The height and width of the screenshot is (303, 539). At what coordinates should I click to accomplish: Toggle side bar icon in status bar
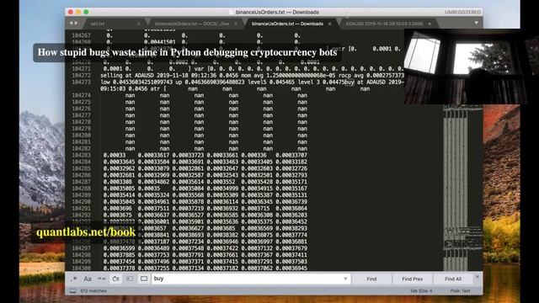pos(73,291)
